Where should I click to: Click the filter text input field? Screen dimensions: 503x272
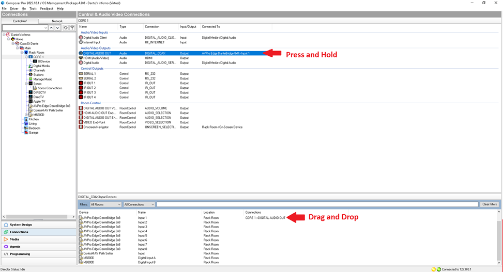point(317,204)
